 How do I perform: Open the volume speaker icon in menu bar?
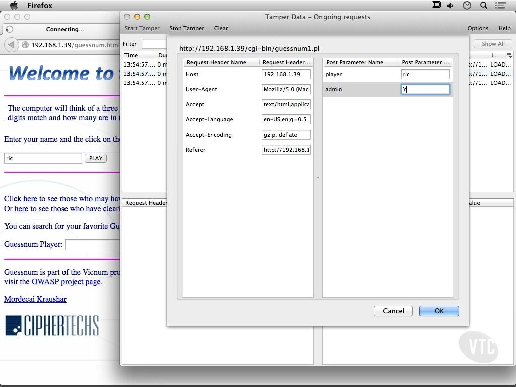point(450,5)
